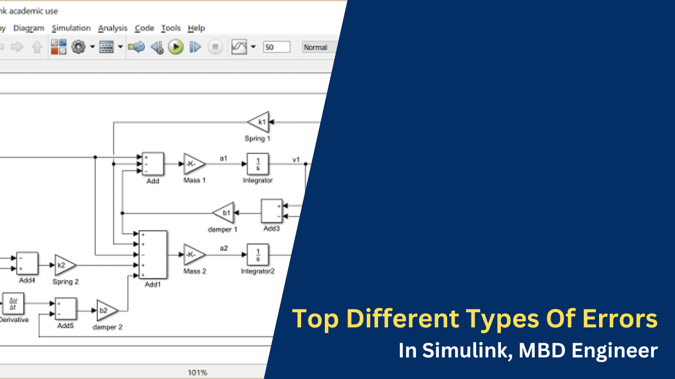Select the Add4 sum block
Image resolution: width=675 pixels, height=379 pixels.
point(27,264)
